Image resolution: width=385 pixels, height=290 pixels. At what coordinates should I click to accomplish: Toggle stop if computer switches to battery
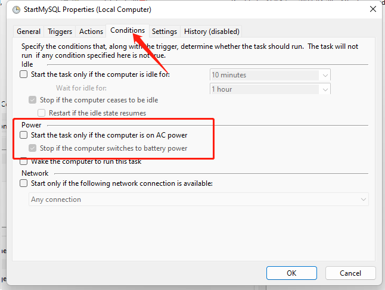33,148
